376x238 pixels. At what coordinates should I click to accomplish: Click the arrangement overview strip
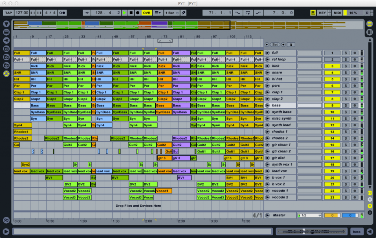click(x=188, y=25)
